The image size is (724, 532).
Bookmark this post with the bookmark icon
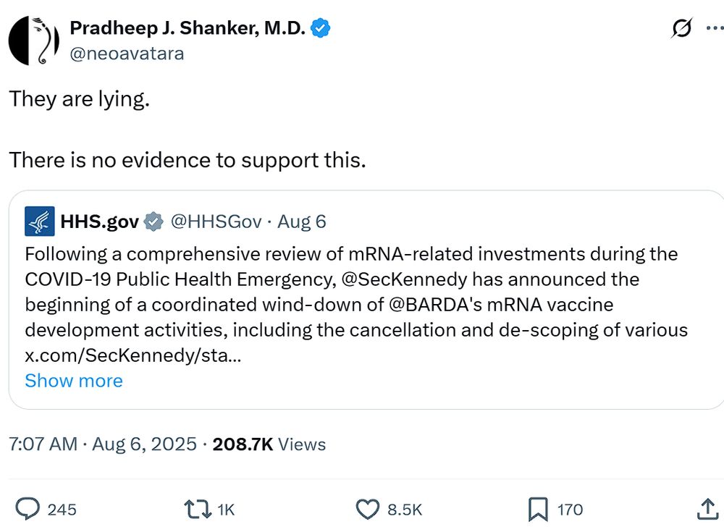pos(538,510)
